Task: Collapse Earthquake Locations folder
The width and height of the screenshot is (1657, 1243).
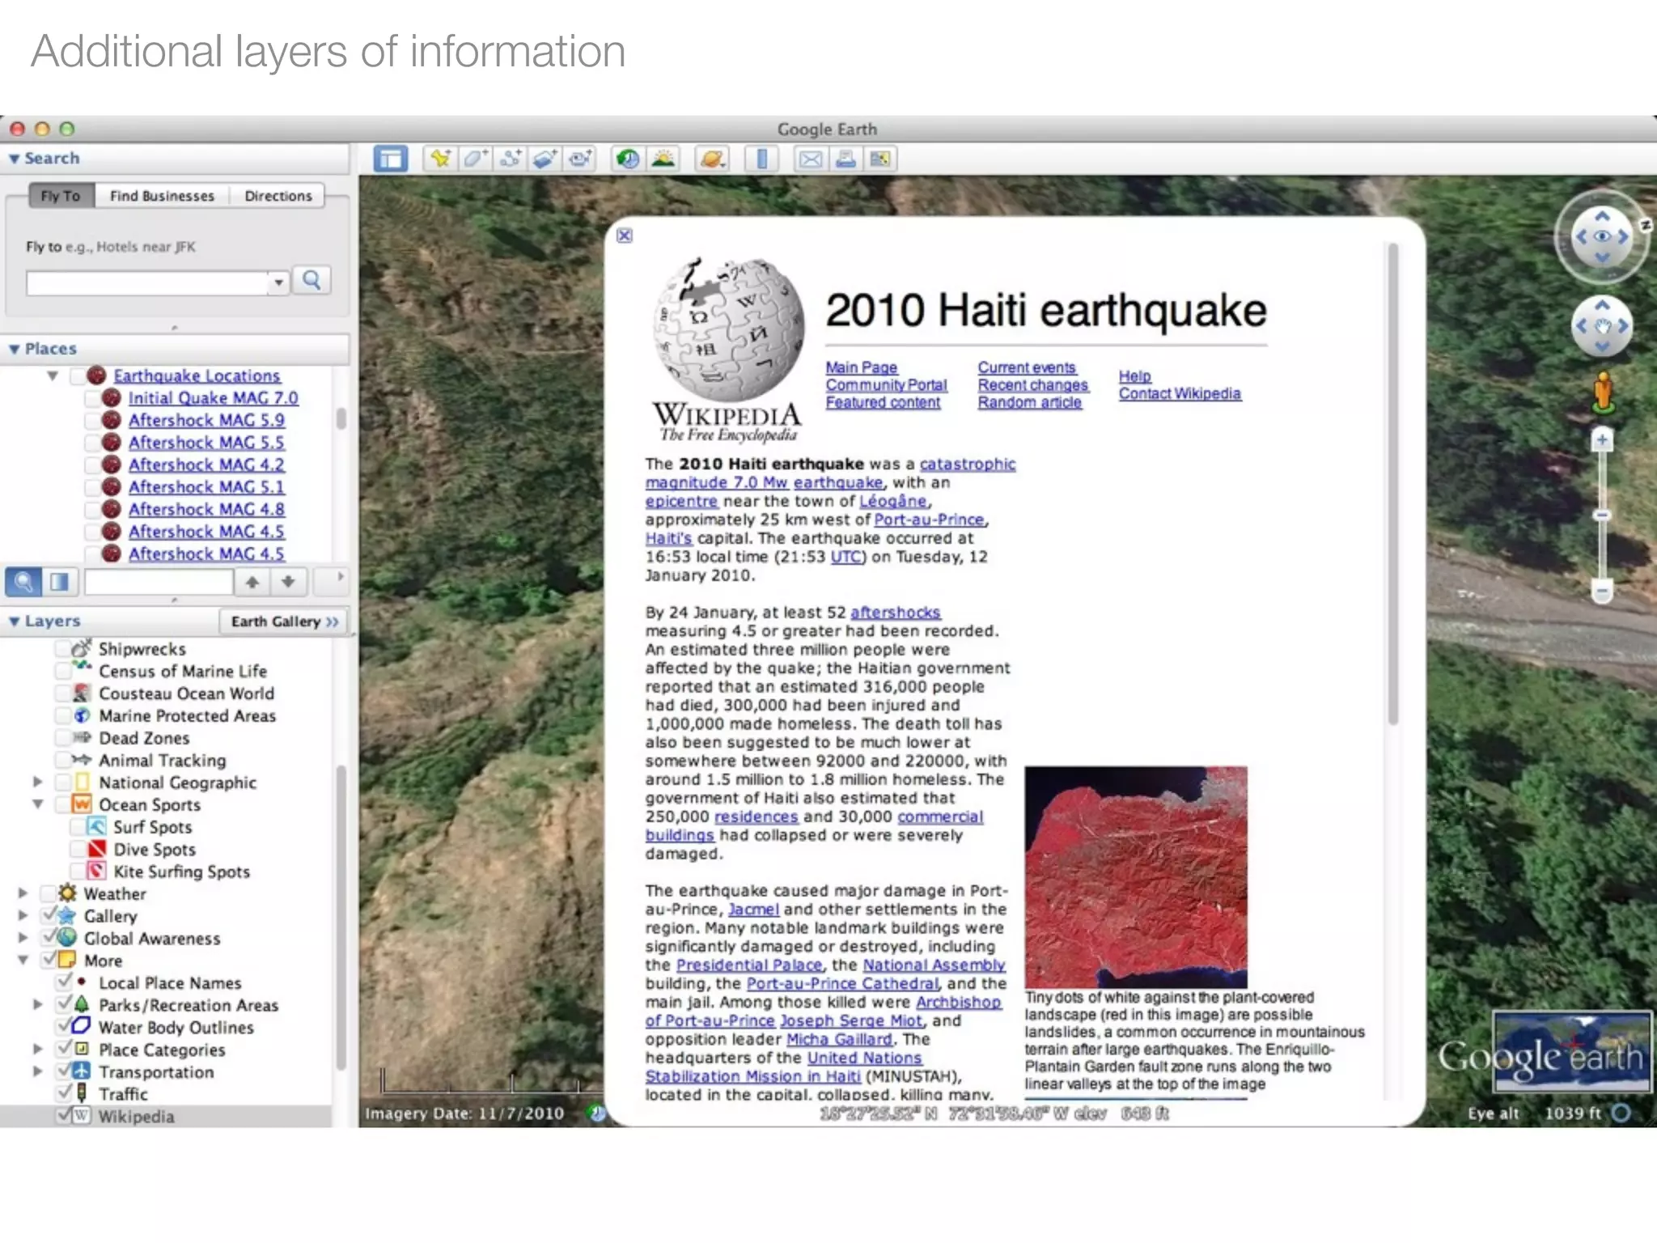Action: [x=53, y=375]
